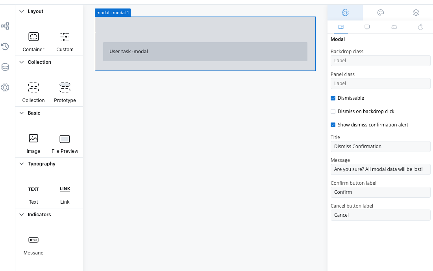
Task: Open the settings gear in left sidebar
Action: point(5,87)
